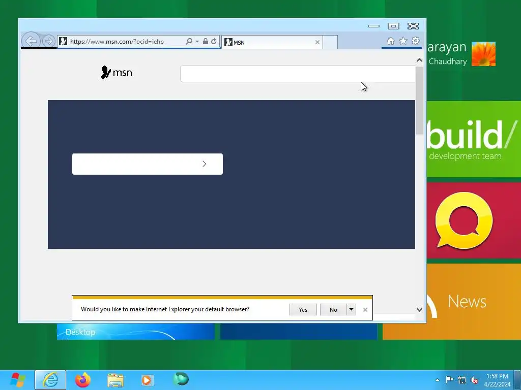The image size is (521, 390).
Task: Click the white chevron box in banner
Action: click(148, 164)
